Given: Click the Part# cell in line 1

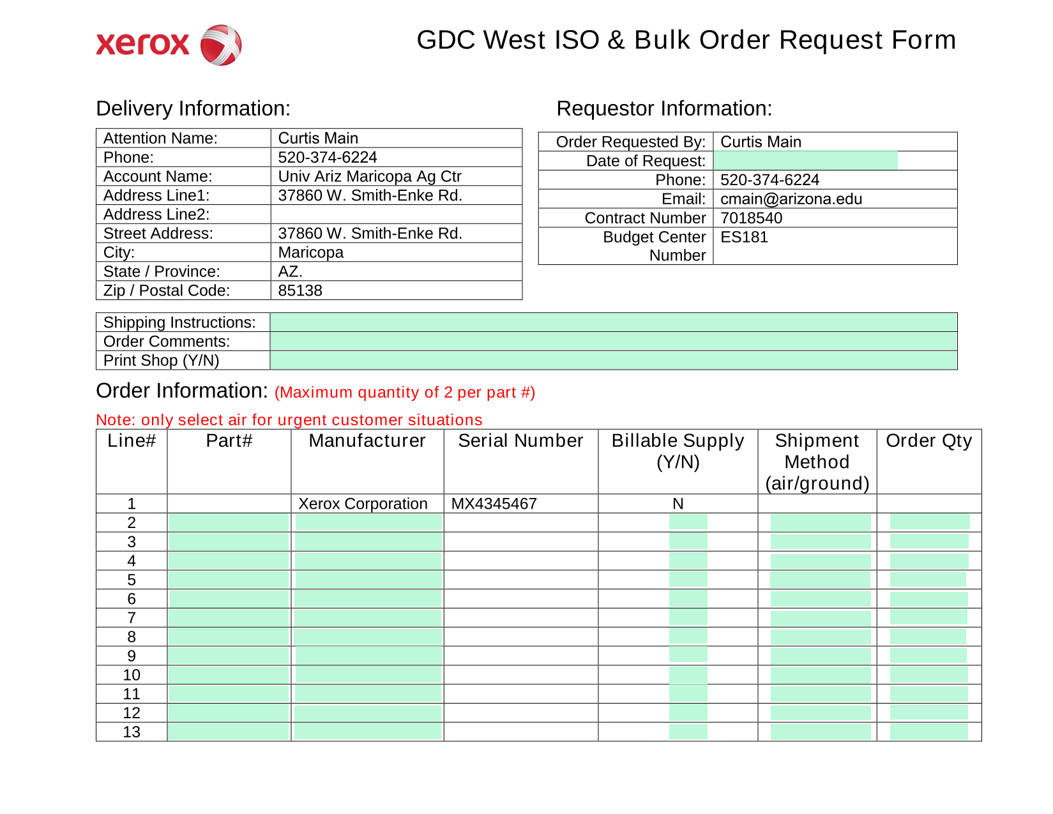Looking at the screenshot, I should (x=229, y=503).
